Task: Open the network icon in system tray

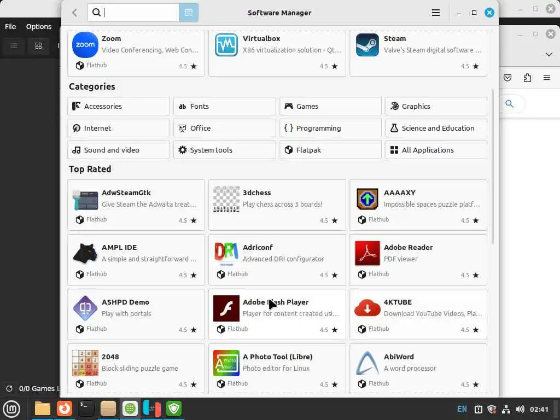Action: (506, 409)
